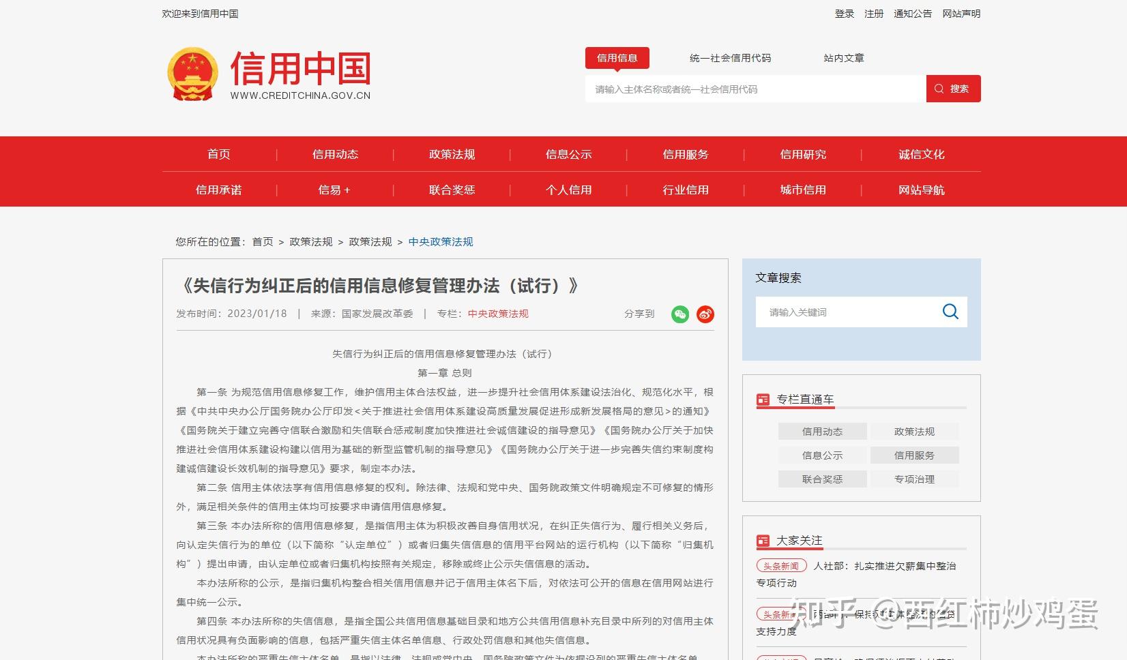Click the Credit China national emblem logo
The height and width of the screenshot is (660, 1127).
[x=192, y=75]
